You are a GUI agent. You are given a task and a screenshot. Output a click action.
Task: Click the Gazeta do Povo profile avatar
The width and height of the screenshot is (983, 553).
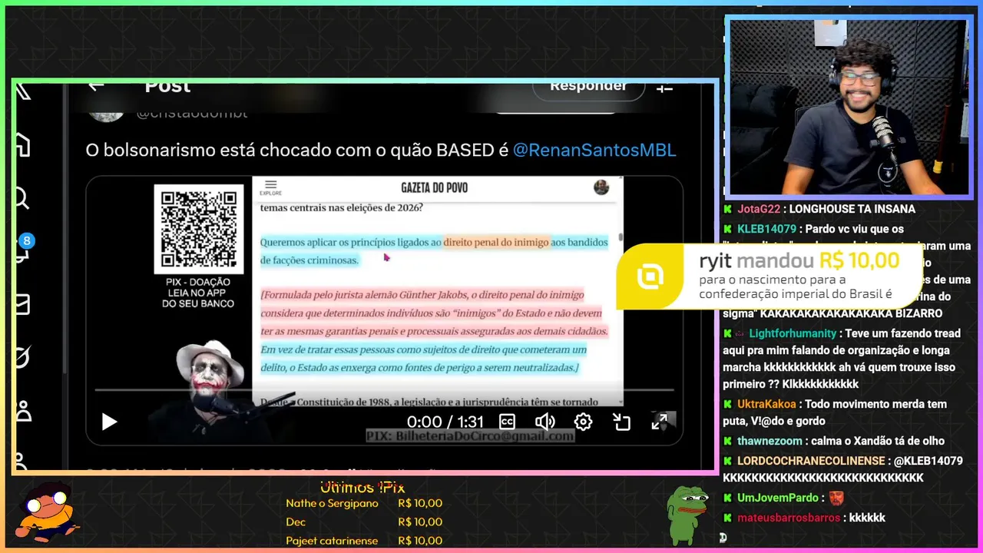tap(601, 187)
